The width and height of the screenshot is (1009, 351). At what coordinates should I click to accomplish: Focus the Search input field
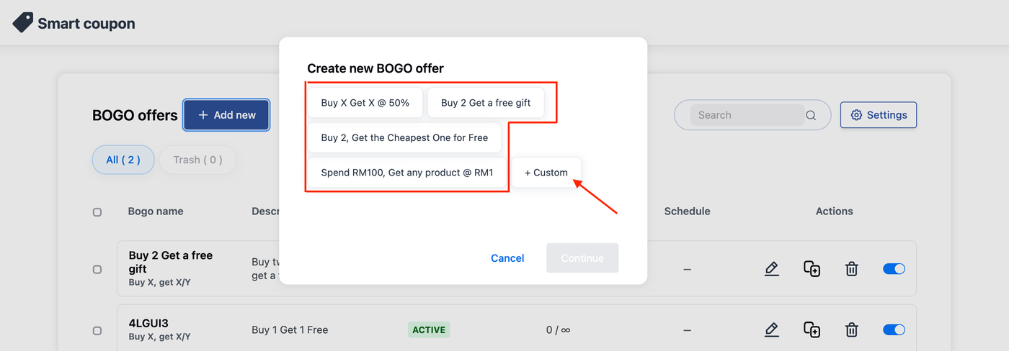(746, 115)
